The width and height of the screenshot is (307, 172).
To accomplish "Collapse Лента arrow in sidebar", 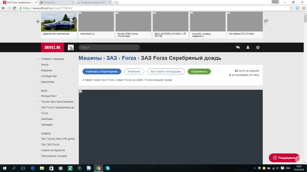I will (x=38, y=65).
